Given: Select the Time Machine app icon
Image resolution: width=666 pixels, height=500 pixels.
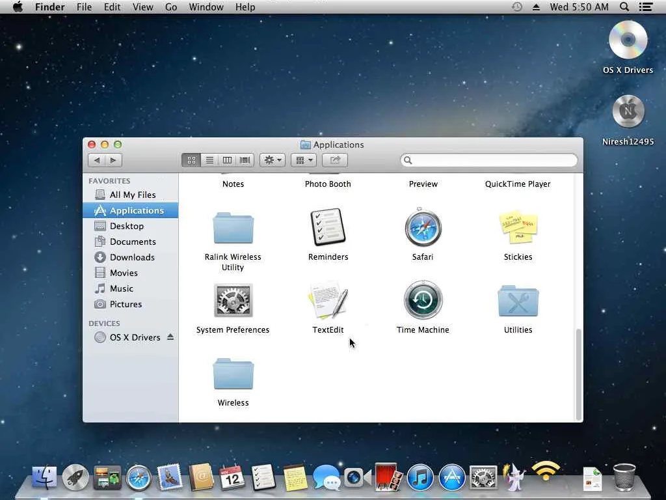Looking at the screenshot, I should (x=423, y=299).
